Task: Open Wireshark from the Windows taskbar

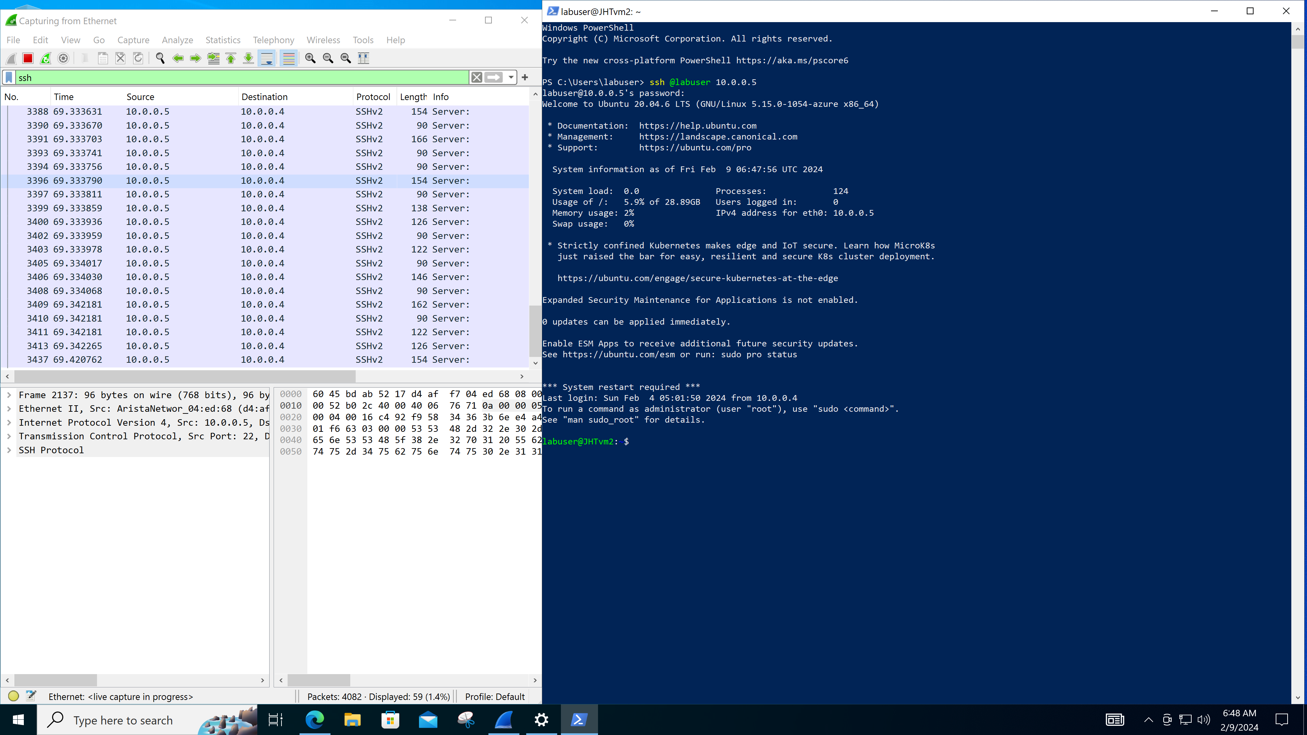Action: [504, 719]
